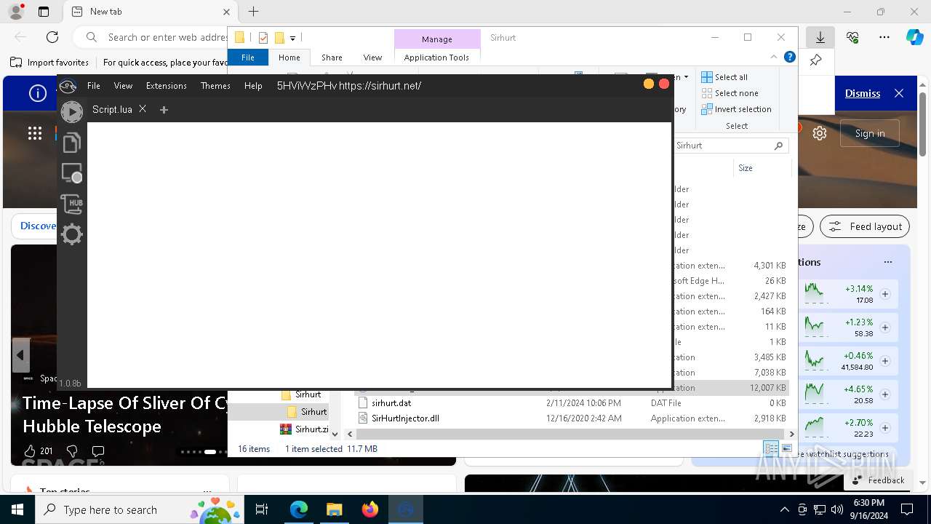Select the Script.lua tab

click(x=112, y=109)
